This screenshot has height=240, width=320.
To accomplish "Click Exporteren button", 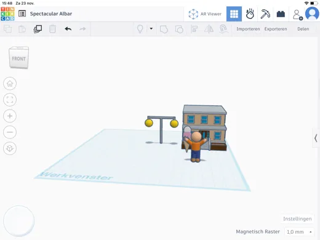I will (276, 29).
